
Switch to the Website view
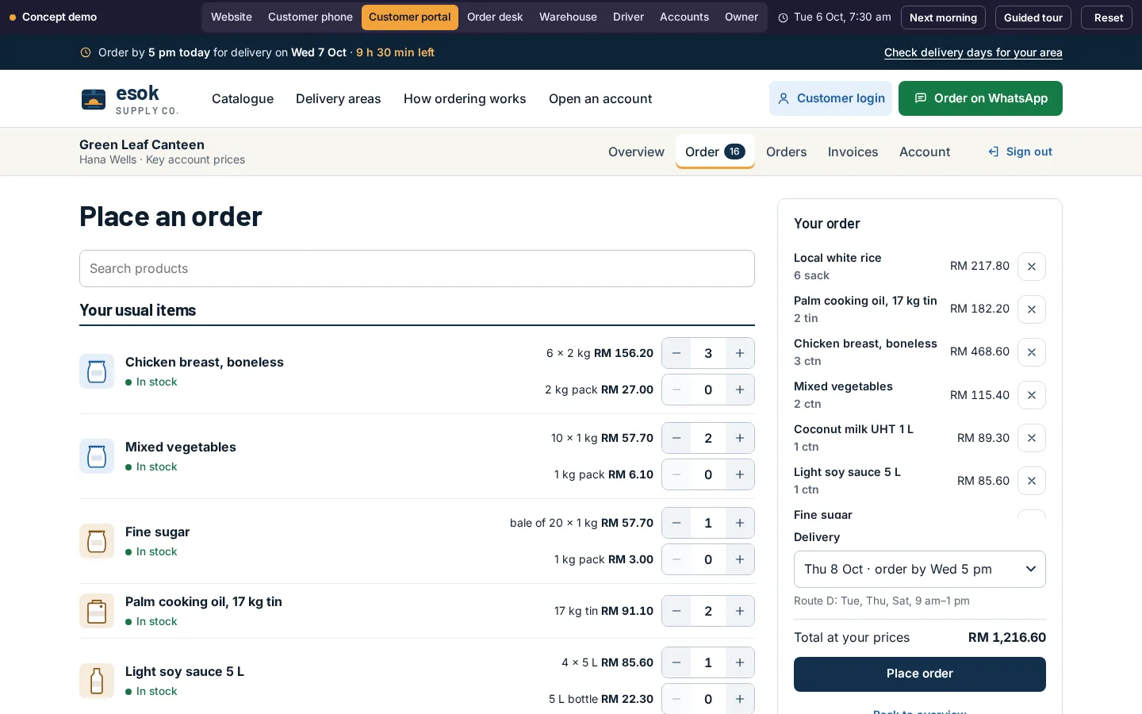point(232,17)
